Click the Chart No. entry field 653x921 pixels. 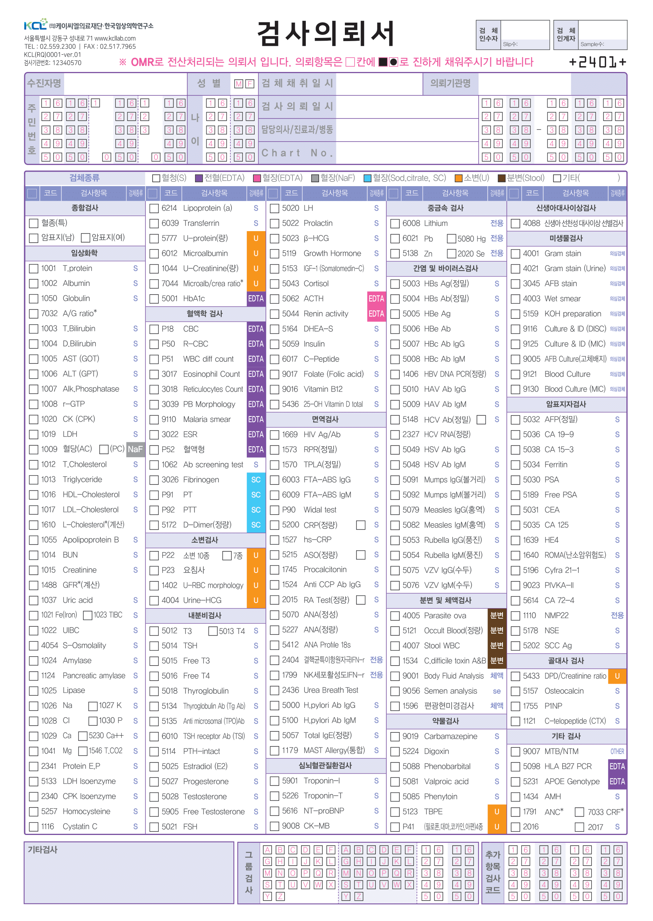click(x=407, y=153)
